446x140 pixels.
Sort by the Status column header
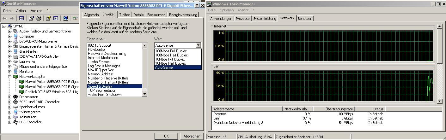(x=370, y=109)
